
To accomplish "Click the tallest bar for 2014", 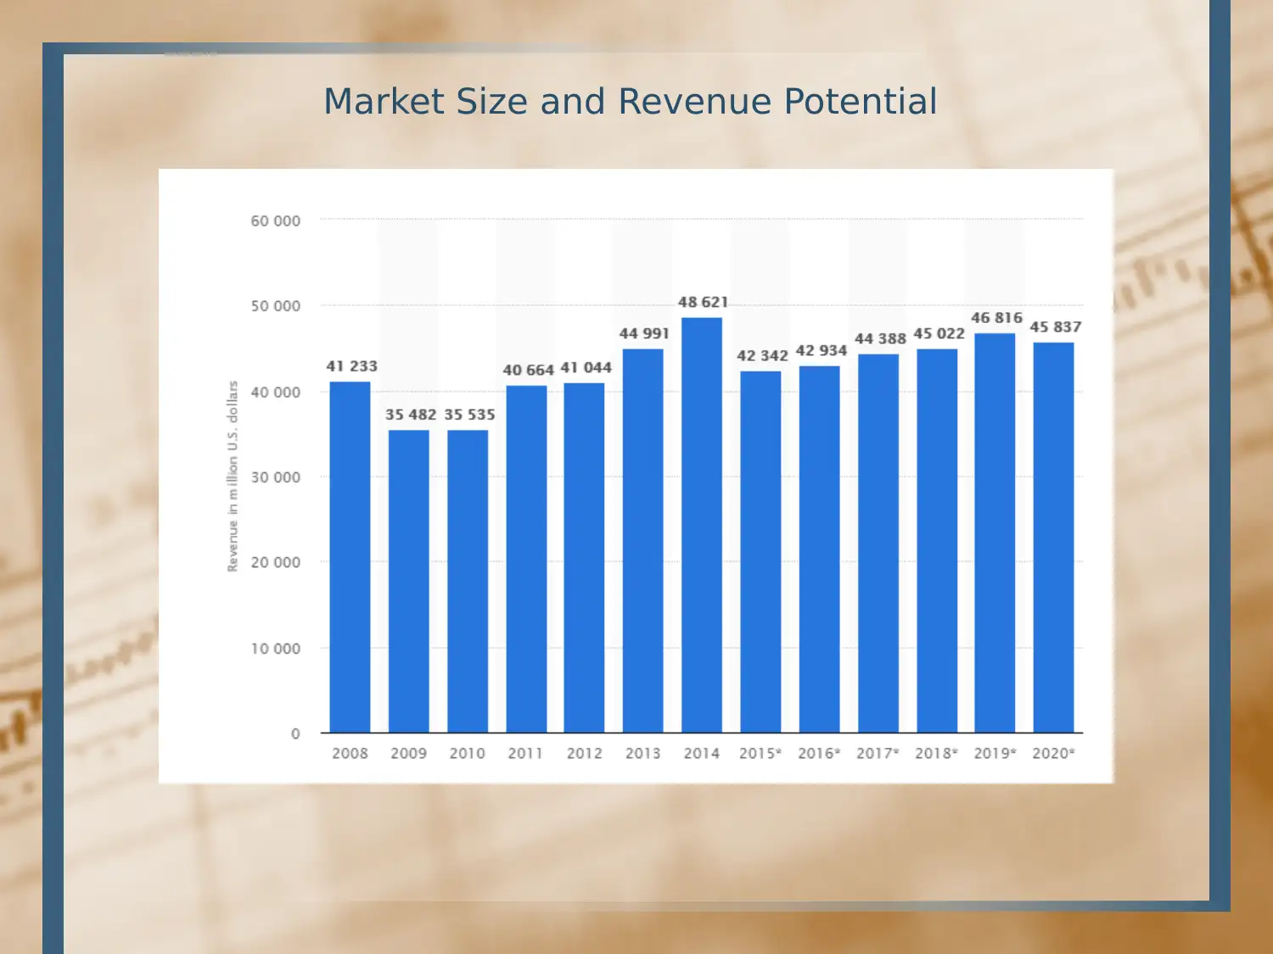I will [702, 526].
